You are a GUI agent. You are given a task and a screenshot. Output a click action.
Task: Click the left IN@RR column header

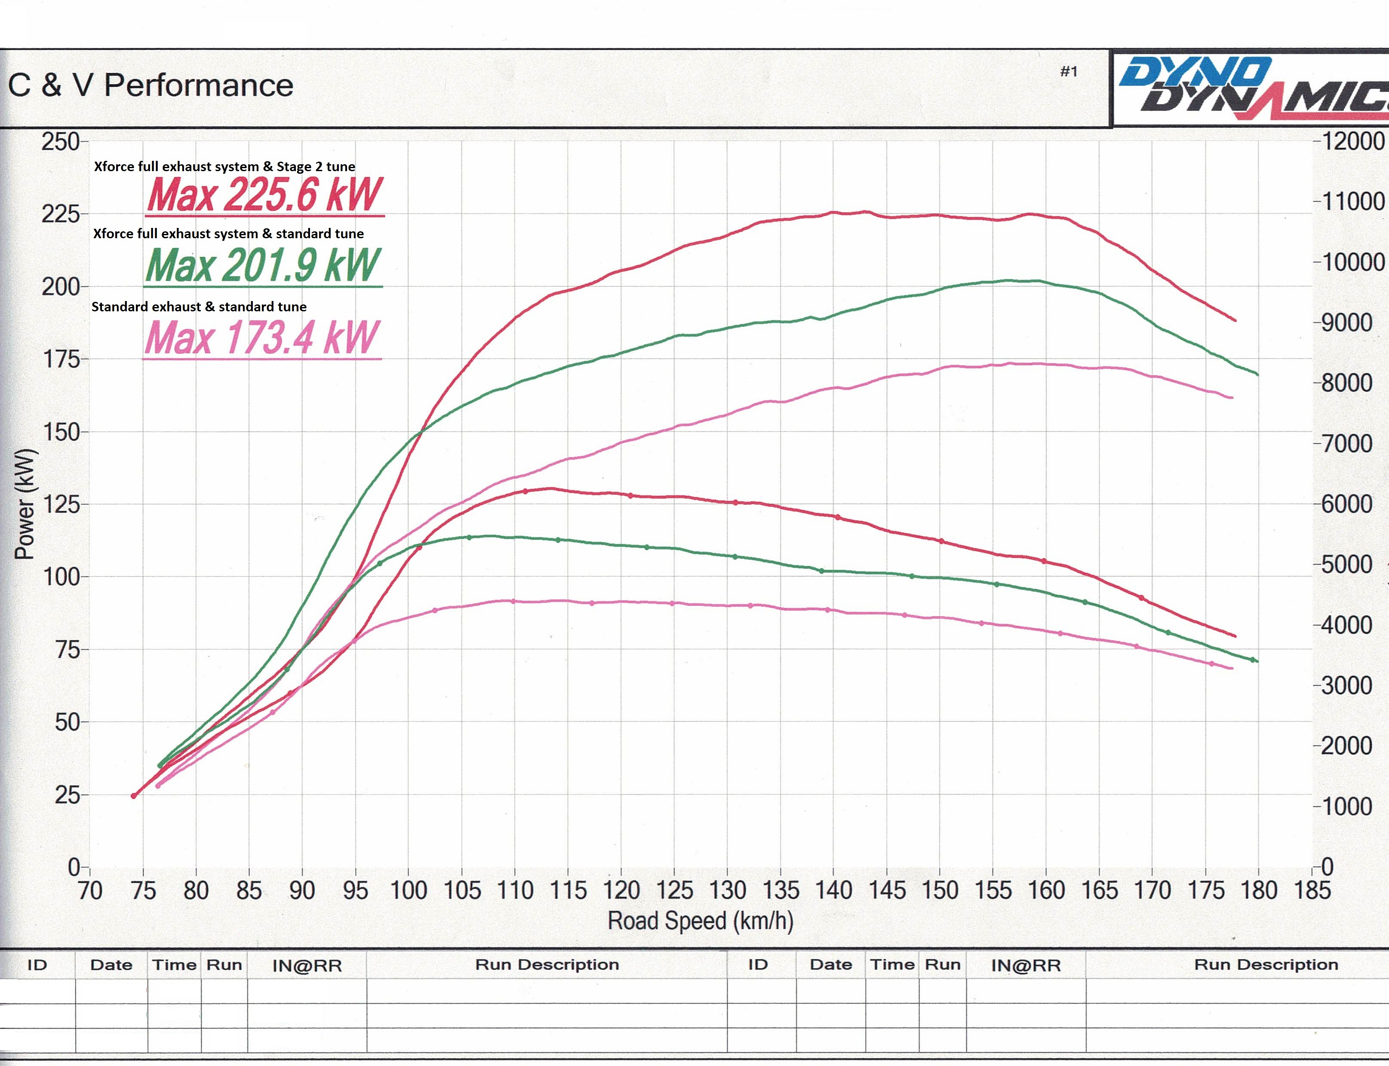307,966
